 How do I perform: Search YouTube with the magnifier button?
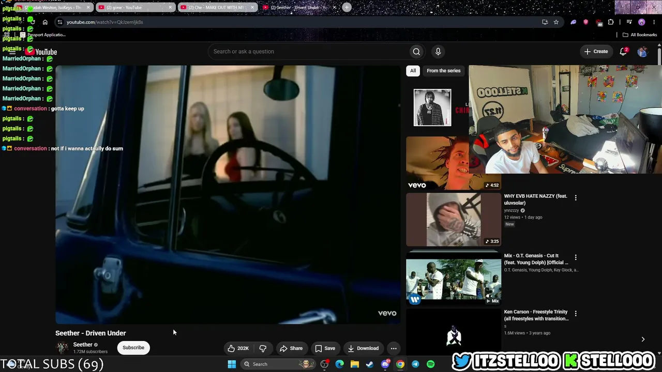[416, 52]
